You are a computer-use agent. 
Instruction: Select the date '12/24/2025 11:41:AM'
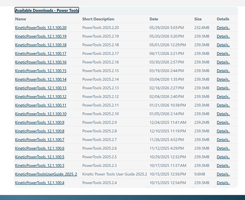(168, 122)
